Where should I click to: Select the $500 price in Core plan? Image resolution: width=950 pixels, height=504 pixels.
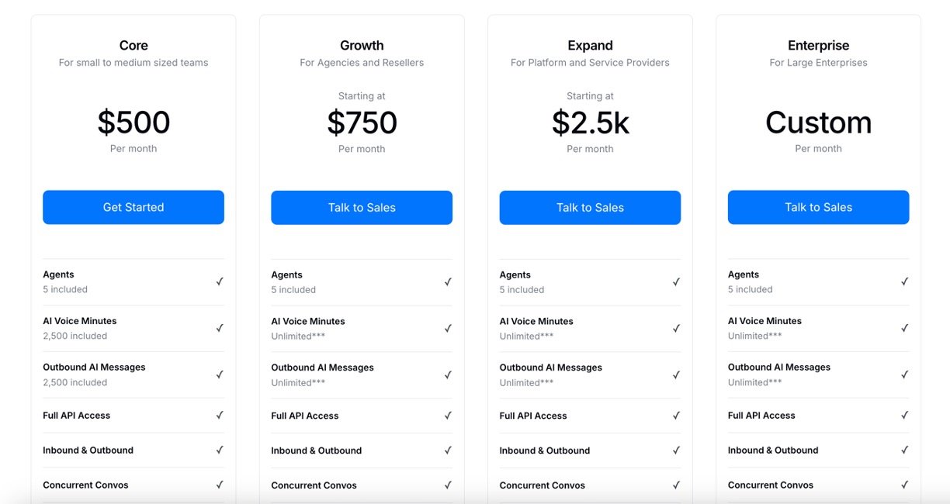[x=133, y=123]
